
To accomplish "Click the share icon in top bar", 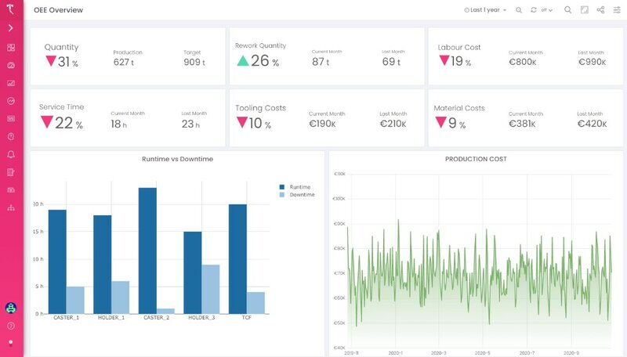I will (x=601, y=10).
